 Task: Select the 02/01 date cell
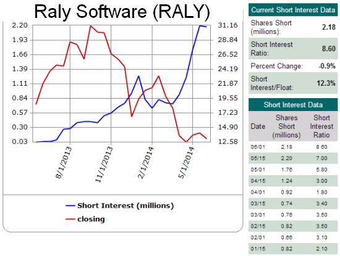coord(258,237)
